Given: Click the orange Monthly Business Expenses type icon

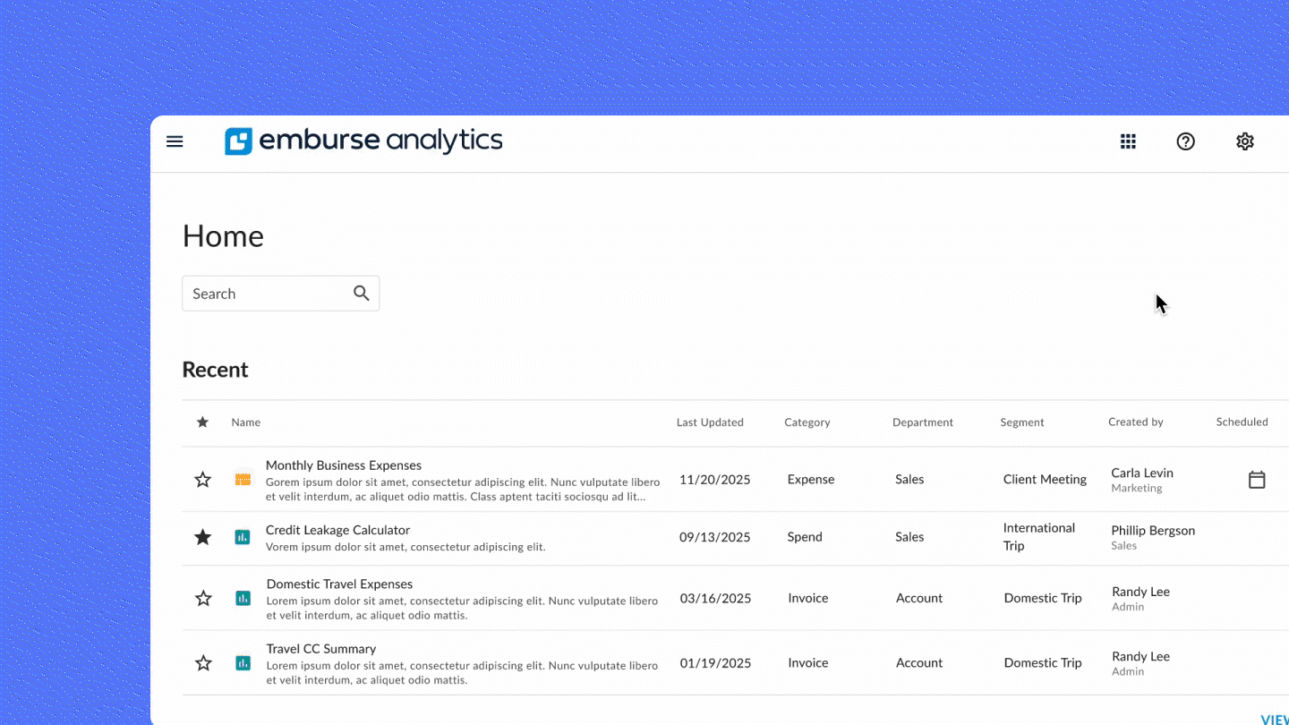Looking at the screenshot, I should click(x=243, y=480).
